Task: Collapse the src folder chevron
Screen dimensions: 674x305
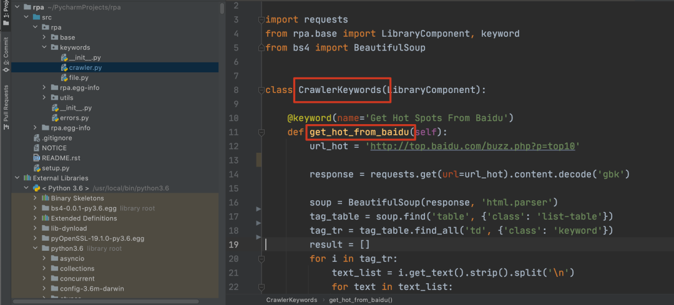Action: click(27, 17)
